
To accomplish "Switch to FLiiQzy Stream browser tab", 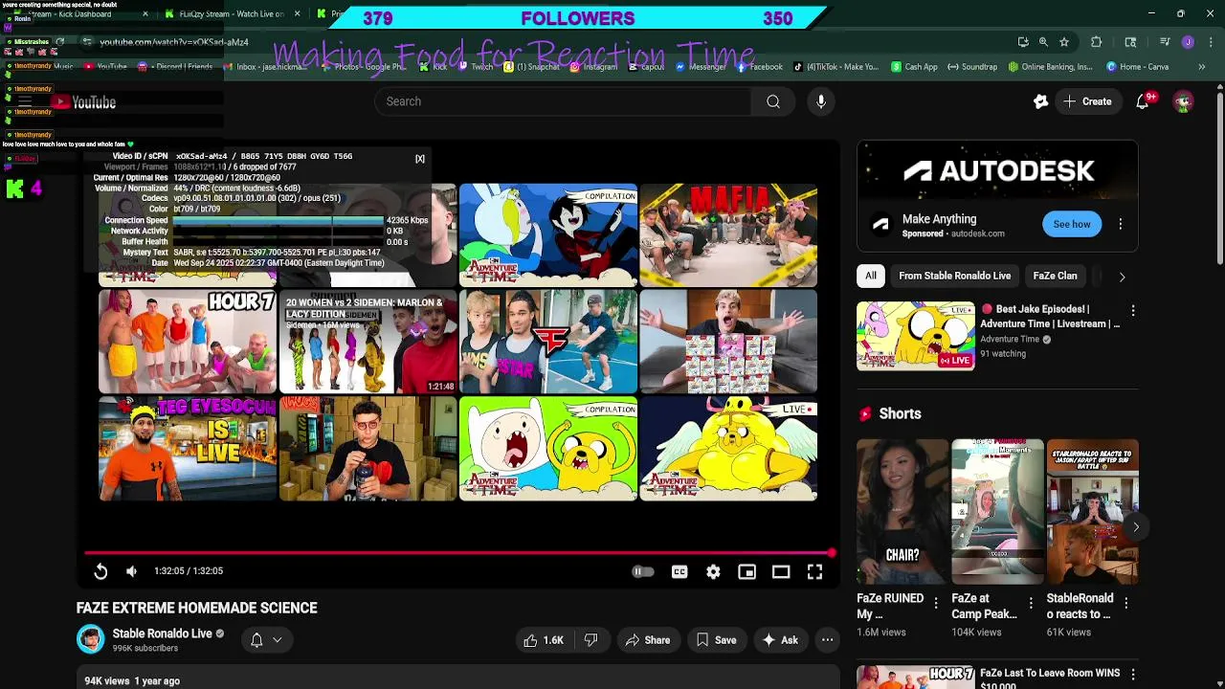I will coord(233,14).
